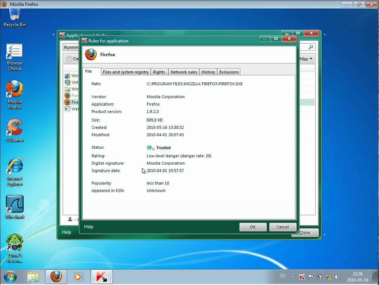Click popularity value less than 10
379x285 pixels.
click(158, 183)
